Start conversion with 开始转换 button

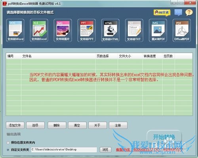(164, 137)
